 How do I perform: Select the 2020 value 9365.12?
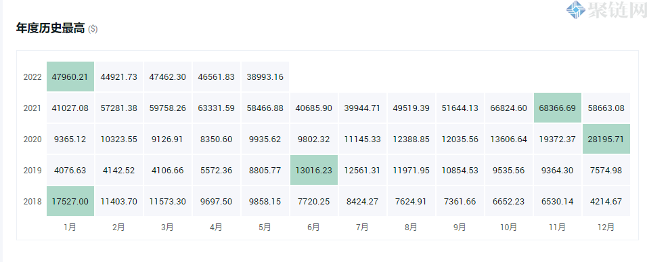click(70, 139)
